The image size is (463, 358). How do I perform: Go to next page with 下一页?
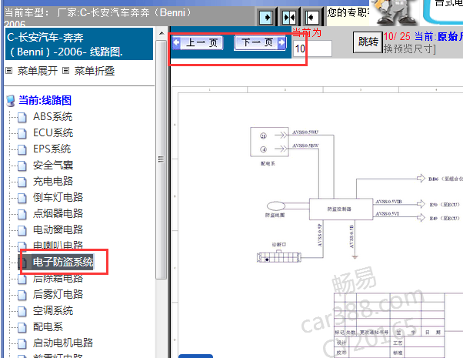tap(260, 43)
